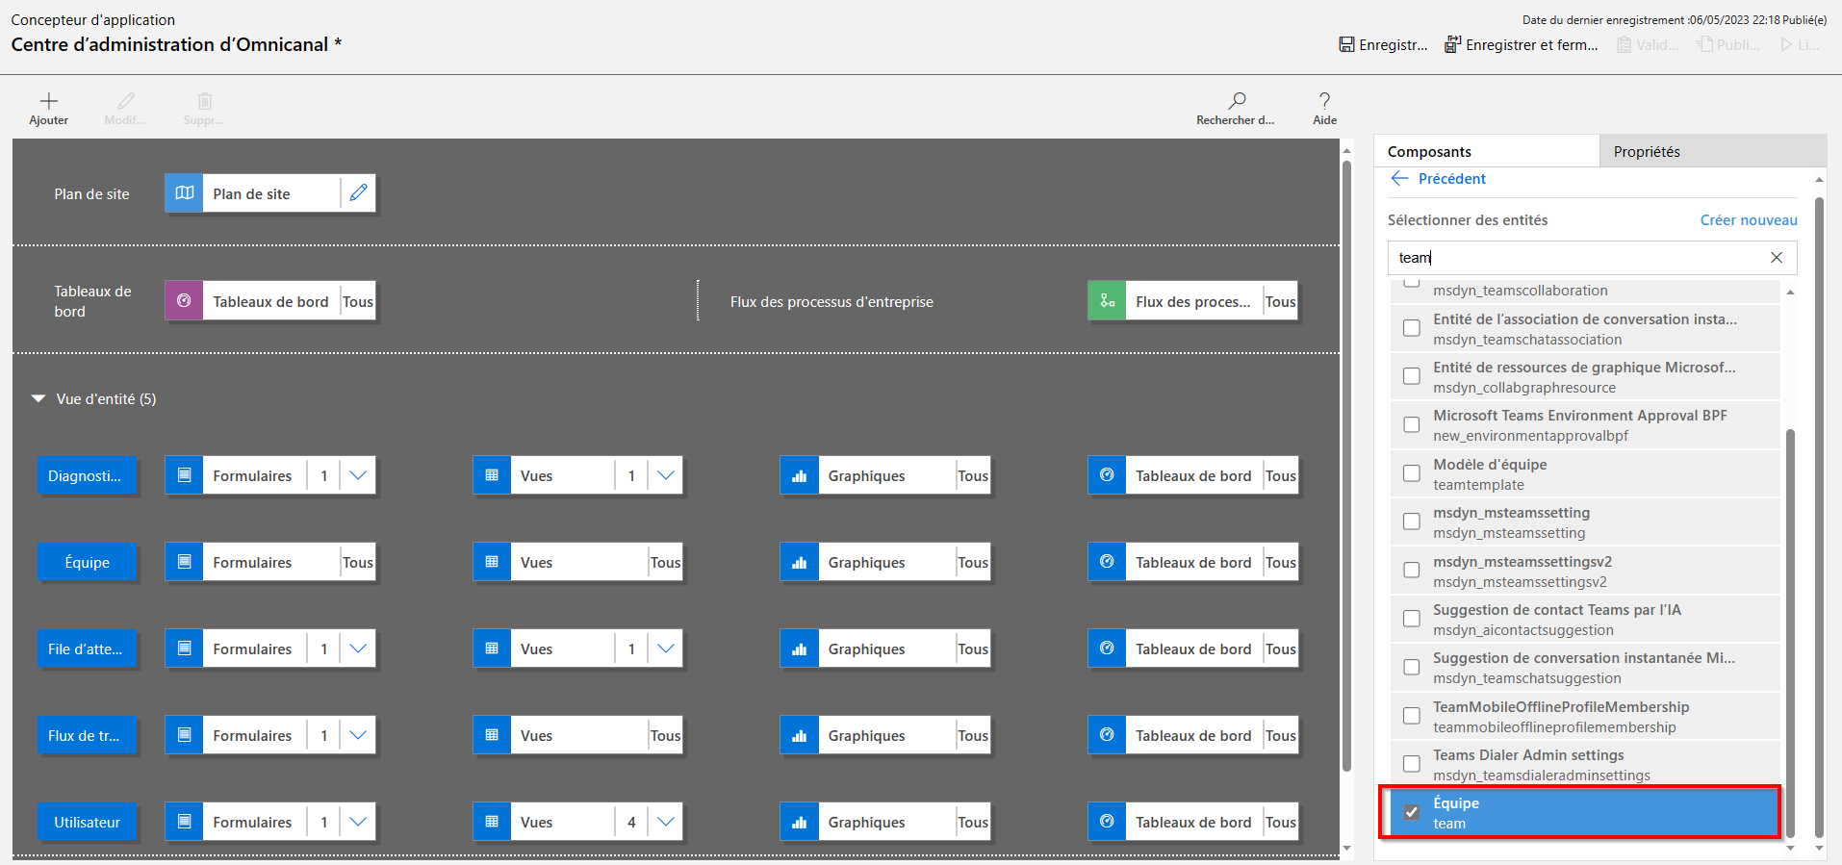Check the msdyn_msteamssettingsv2 checkbox
Viewport: 1842px width, 865px height.
point(1412,570)
